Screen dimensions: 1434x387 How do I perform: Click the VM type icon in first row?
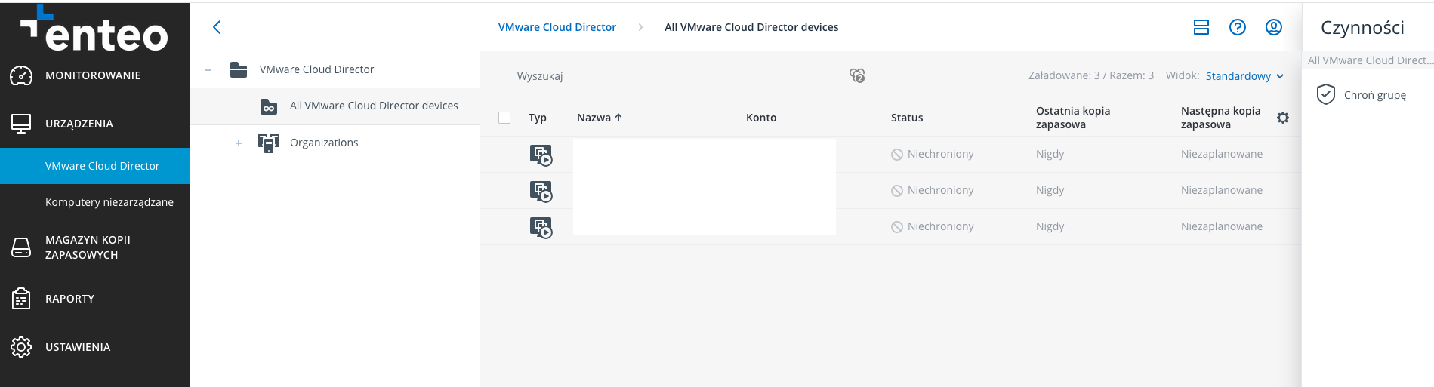(x=541, y=155)
